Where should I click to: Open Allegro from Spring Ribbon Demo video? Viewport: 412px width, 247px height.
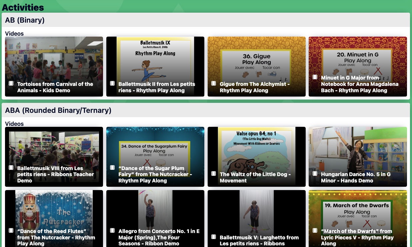coord(159,237)
